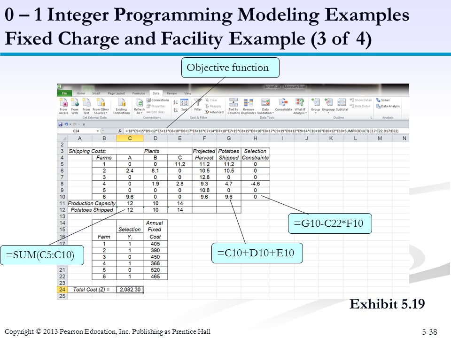Viewport: 451px width, 338px height.
Task: Select the Total Cost cell 2,082.30
Action: point(130,290)
